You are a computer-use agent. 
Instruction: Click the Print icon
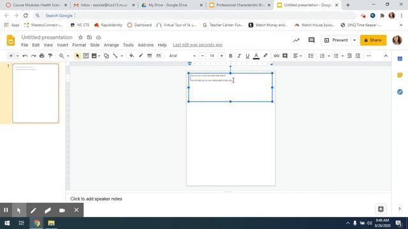tap(41, 56)
